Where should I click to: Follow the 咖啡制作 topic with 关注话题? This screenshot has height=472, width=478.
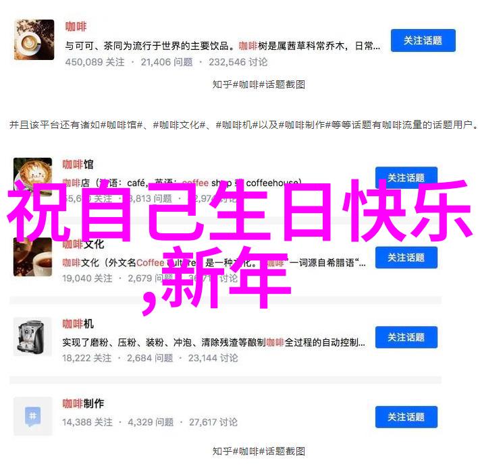406,417
